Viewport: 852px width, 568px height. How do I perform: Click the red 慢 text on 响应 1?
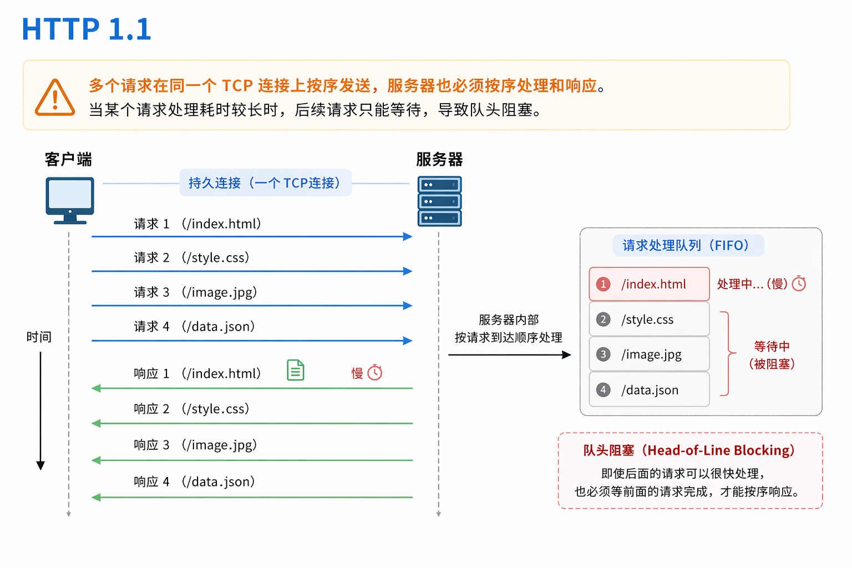point(357,373)
